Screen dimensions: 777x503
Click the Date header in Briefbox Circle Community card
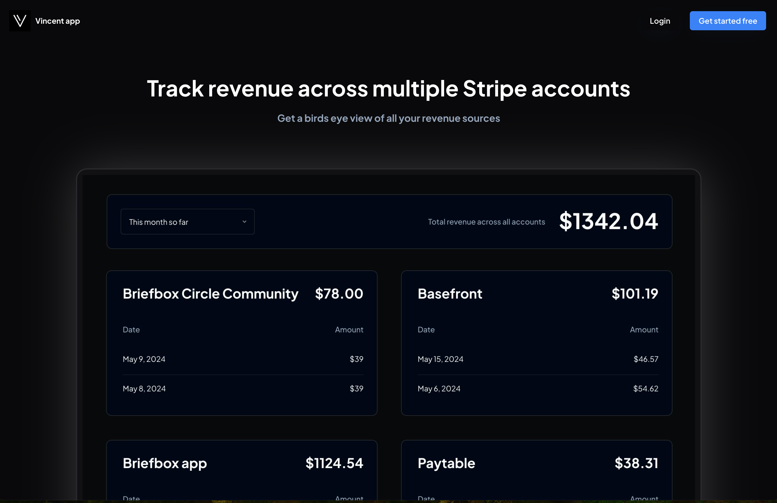(x=131, y=329)
